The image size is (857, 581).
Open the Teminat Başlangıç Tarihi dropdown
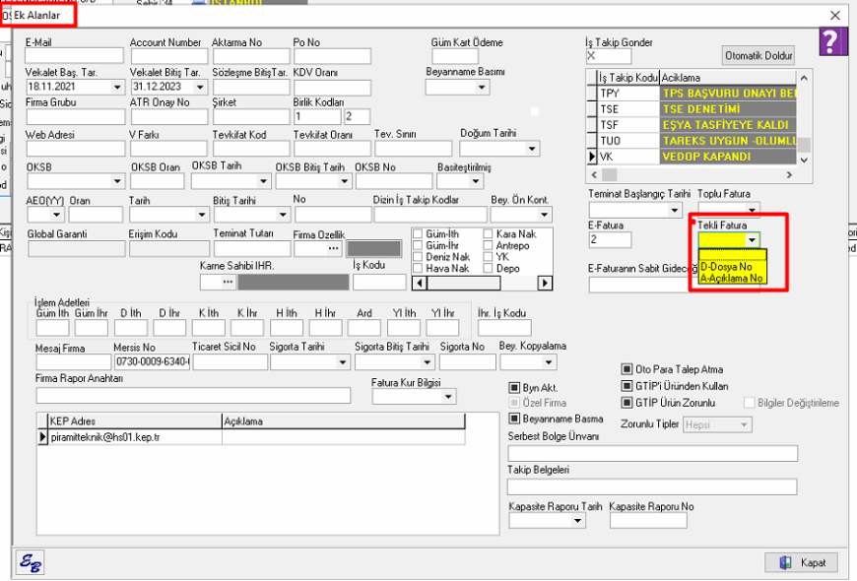[675, 210]
